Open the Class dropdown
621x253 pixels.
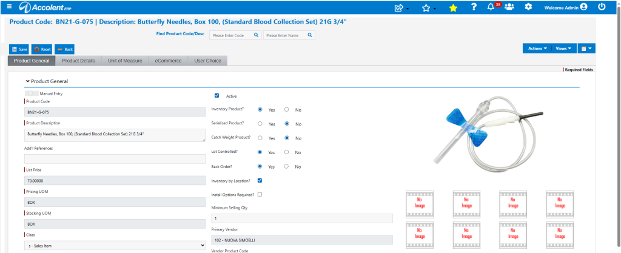115,246
